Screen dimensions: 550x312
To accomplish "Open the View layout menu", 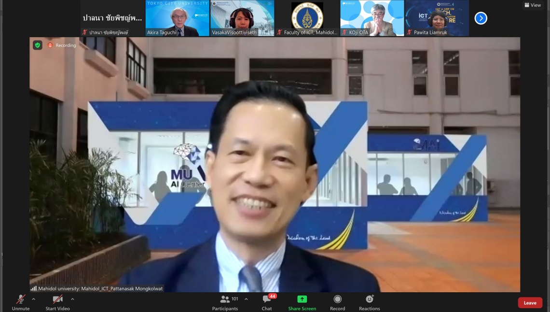I will [x=533, y=5].
